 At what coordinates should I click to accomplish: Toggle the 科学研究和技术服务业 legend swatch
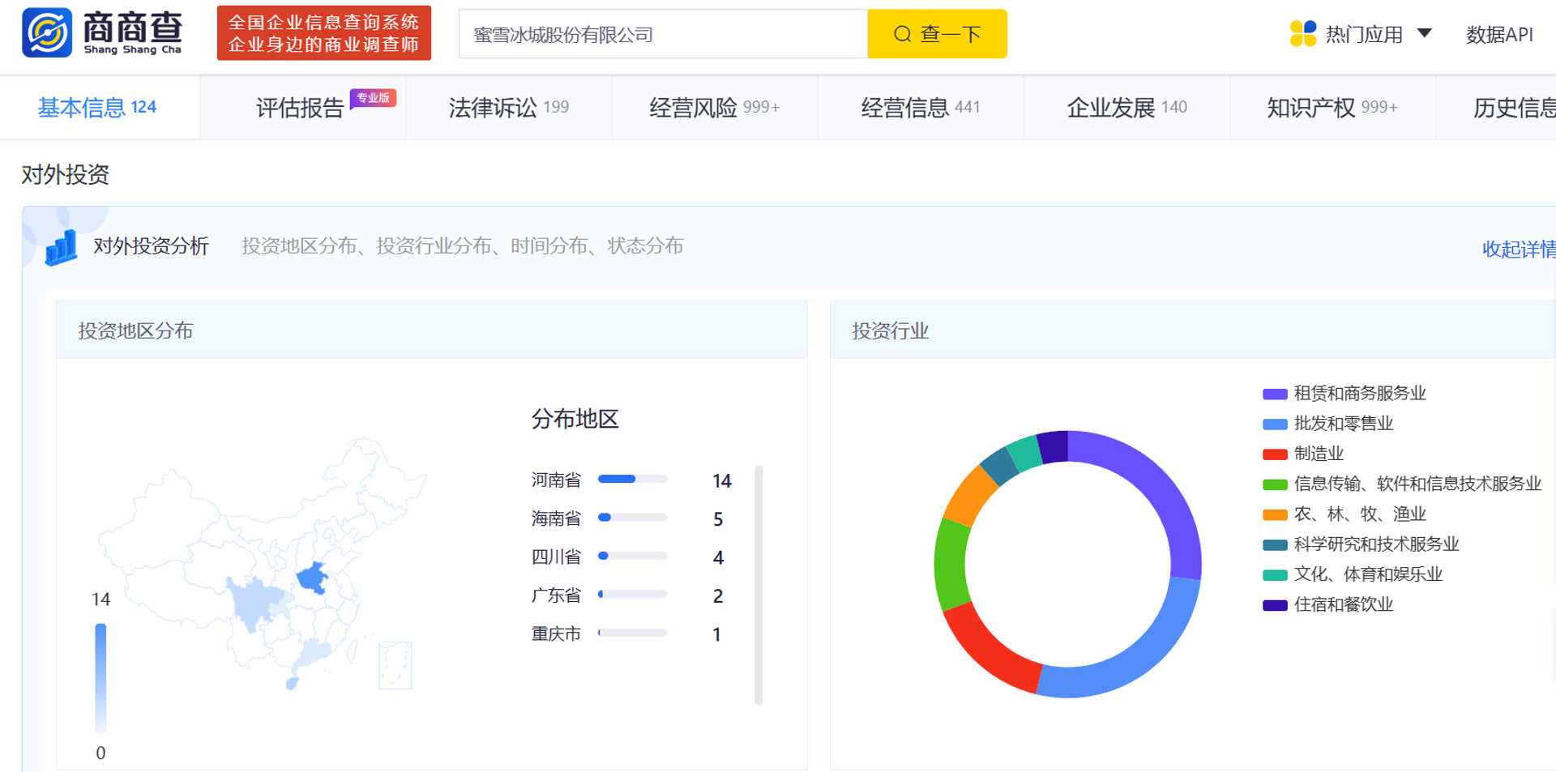[1275, 544]
